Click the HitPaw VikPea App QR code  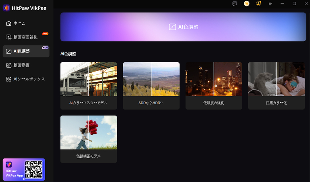pyautogui.click(x=34, y=169)
